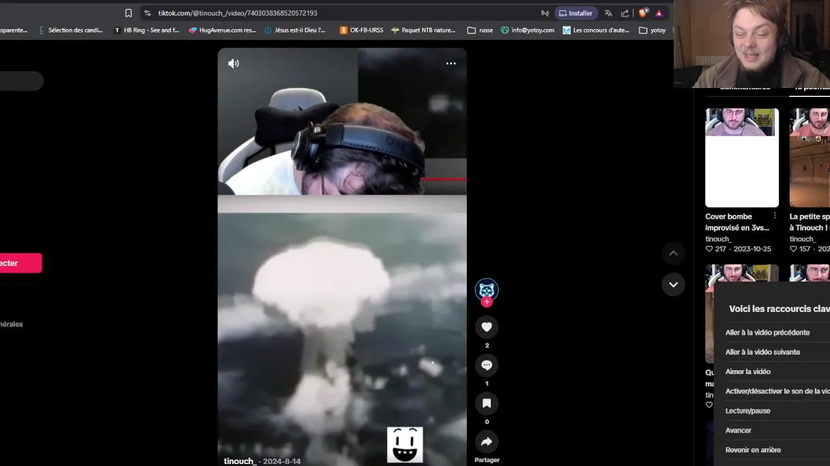Click shortcut row 'Revenir en arrière'

click(777, 450)
